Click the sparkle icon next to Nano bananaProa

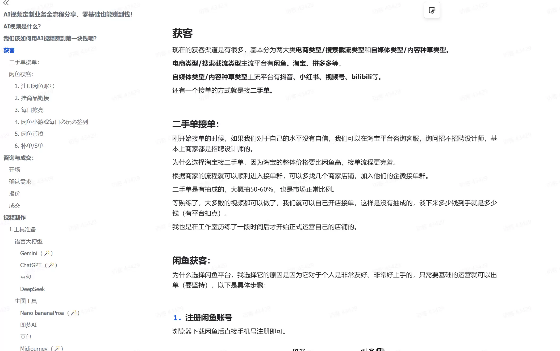(x=74, y=312)
